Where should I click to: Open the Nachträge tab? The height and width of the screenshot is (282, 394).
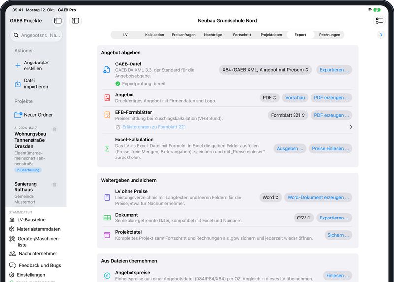[213, 35]
